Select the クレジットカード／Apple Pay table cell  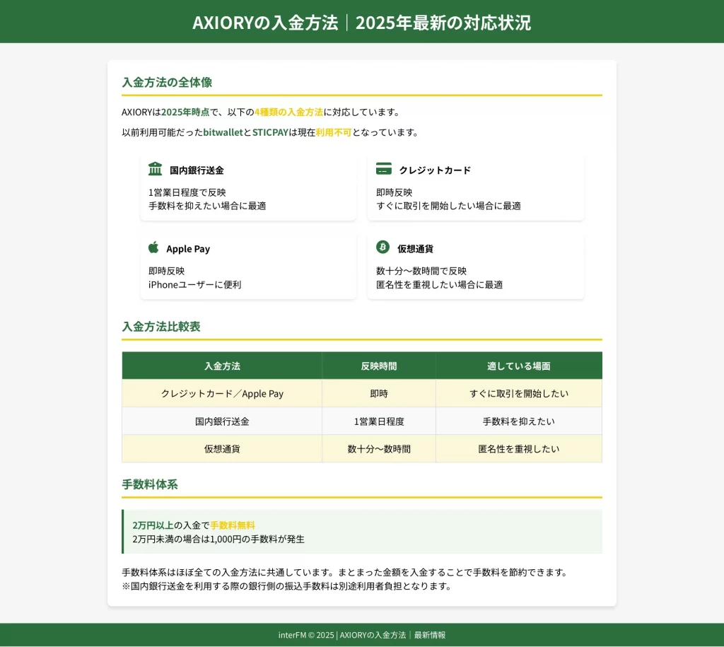pos(222,394)
